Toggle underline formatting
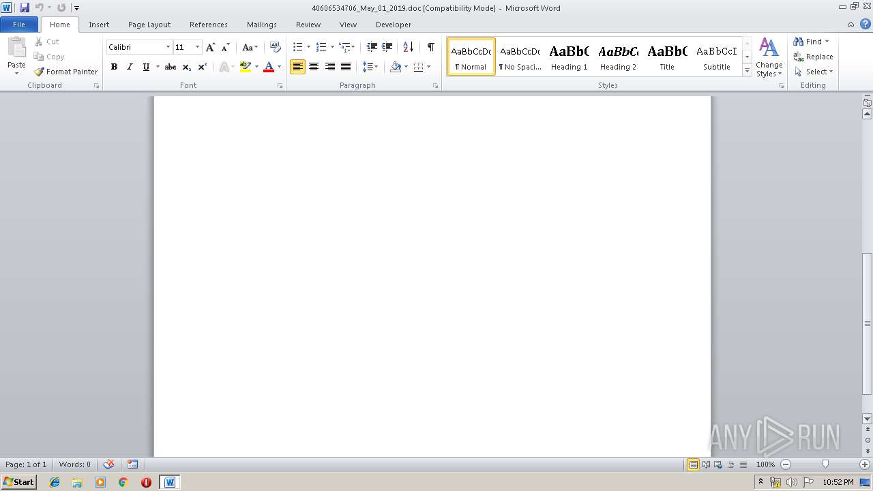The image size is (873, 491). click(145, 67)
